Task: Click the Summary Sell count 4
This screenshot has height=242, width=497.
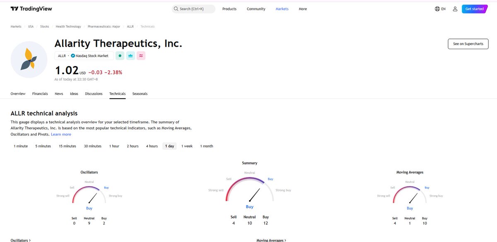Action: click(x=234, y=223)
